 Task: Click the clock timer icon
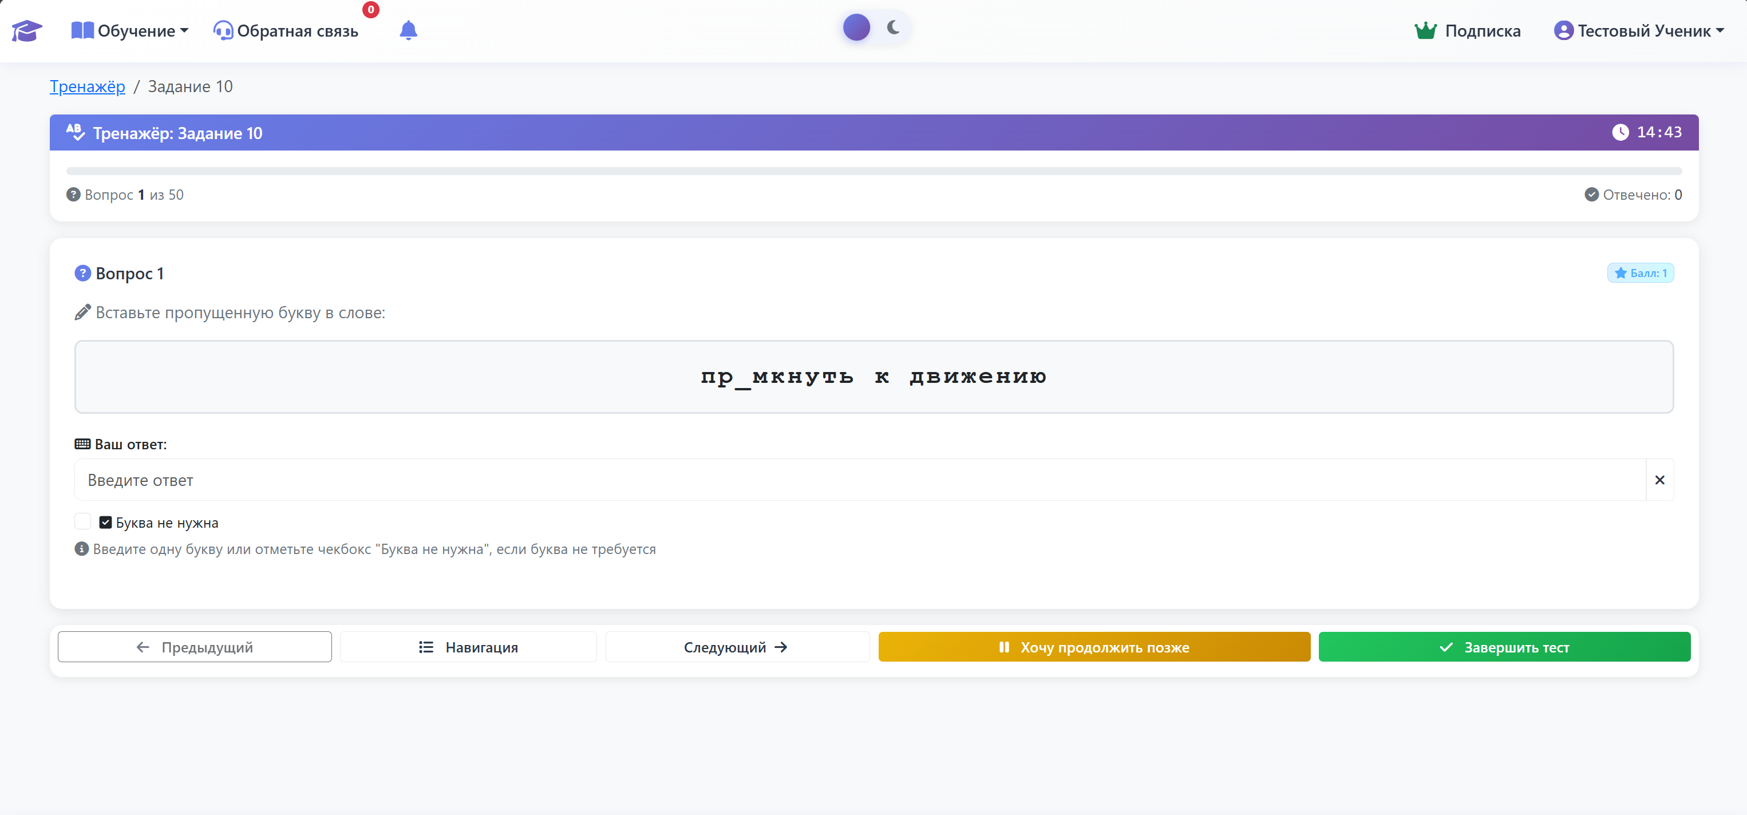coord(1620,132)
